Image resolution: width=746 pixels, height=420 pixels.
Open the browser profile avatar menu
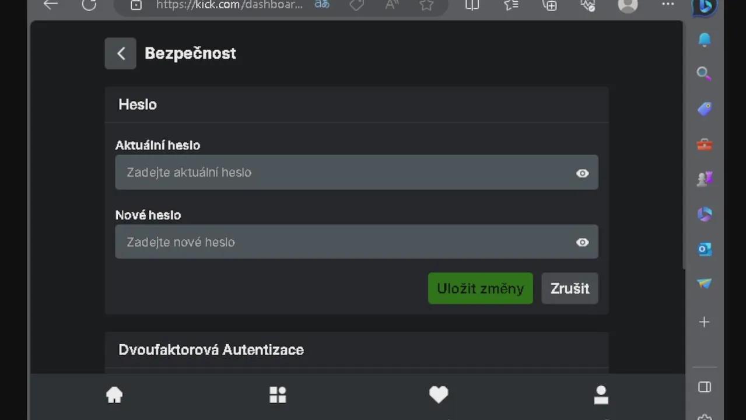click(x=628, y=5)
